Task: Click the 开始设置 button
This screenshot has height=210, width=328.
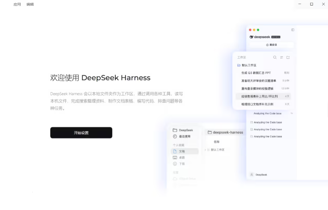Action: 81,133
